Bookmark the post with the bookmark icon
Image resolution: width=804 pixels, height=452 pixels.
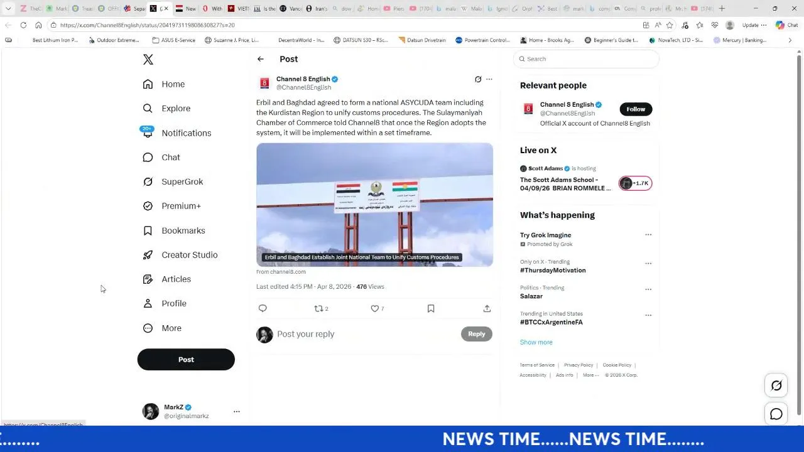point(431,309)
